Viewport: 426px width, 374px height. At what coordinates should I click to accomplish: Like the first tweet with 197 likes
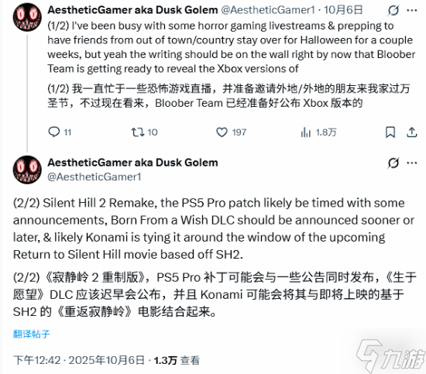(222, 132)
